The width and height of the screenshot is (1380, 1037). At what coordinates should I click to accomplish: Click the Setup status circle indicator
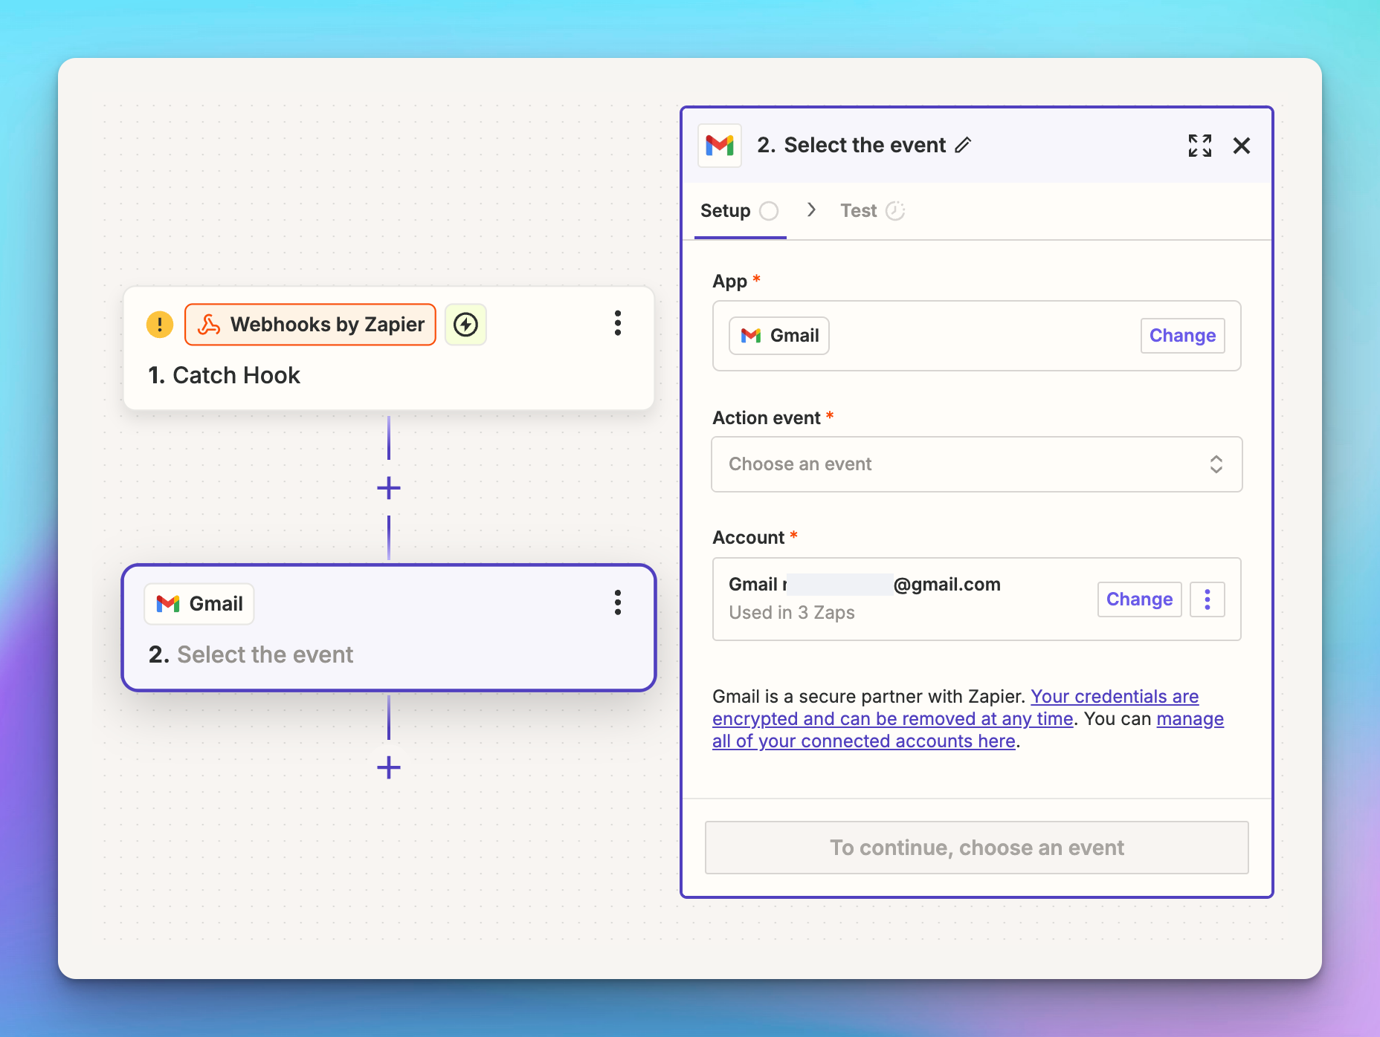[x=769, y=211]
